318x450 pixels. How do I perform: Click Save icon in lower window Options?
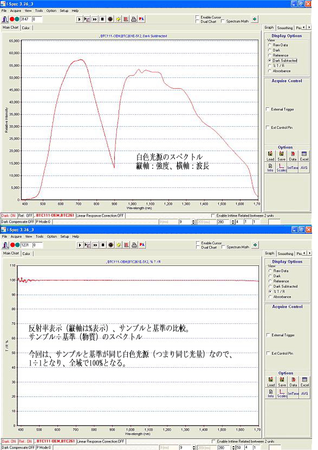(x=282, y=382)
